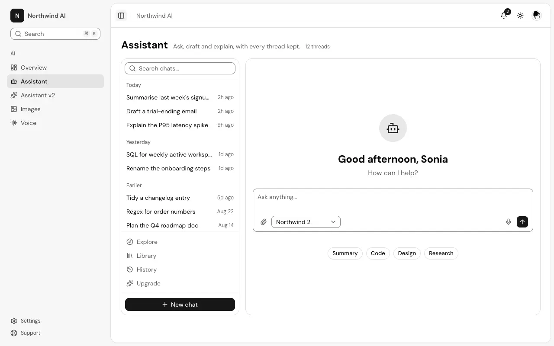Click the Northwind AI breadcrumb
Image resolution: width=554 pixels, height=346 pixels.
tap(155, 16)
